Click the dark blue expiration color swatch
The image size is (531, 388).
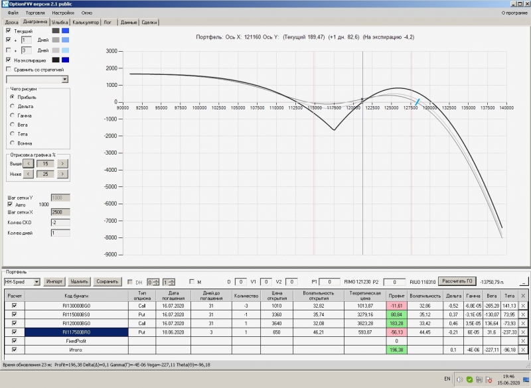coord(65,60)
